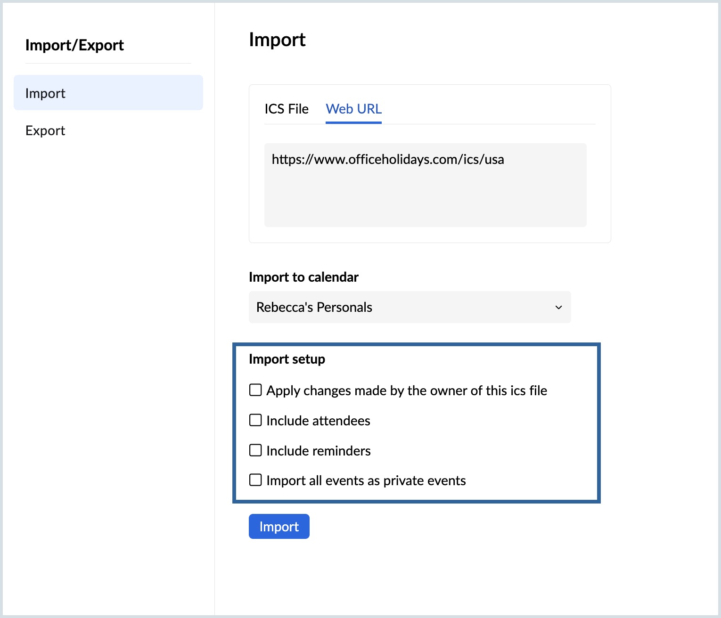Image resolution: width=721 pixels, height=618 pixels.
Task: Click the Import to calendar label
Action: (x=303, y=277)
